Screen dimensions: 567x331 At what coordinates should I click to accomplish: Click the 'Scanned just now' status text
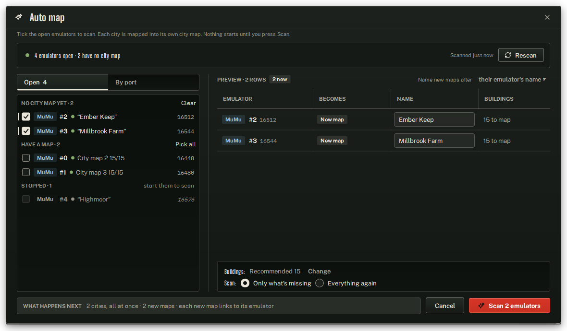pos(471,55)
